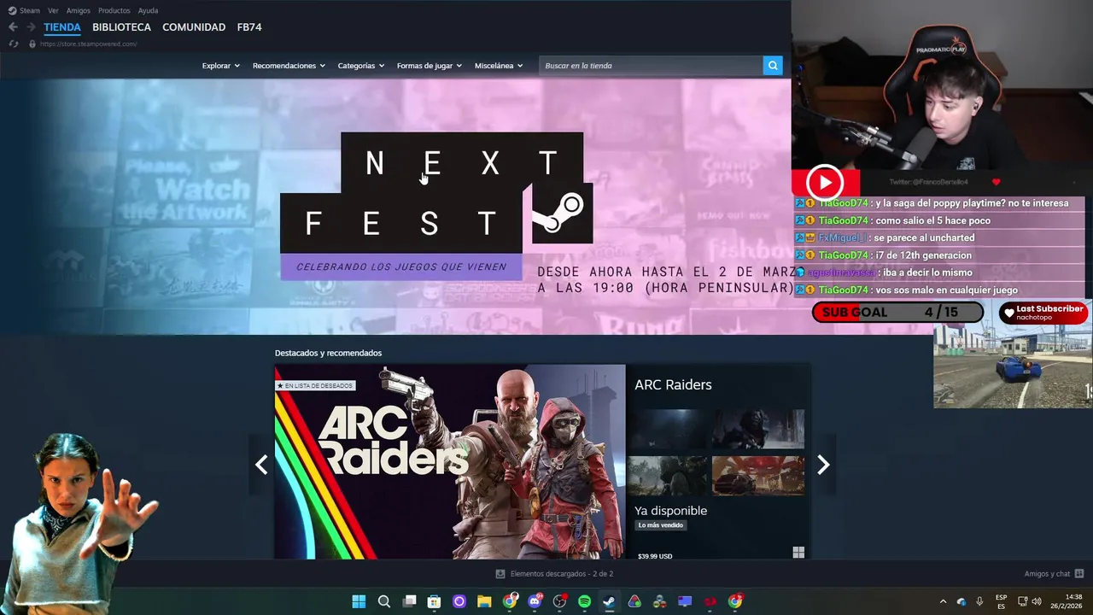This screenshot has width=1093, height=615.
Task: Open Discord from the taskbar
Action: [535, 601]
